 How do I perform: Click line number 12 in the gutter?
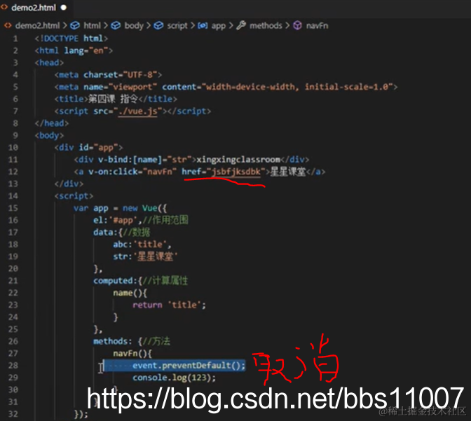(13, 172)
